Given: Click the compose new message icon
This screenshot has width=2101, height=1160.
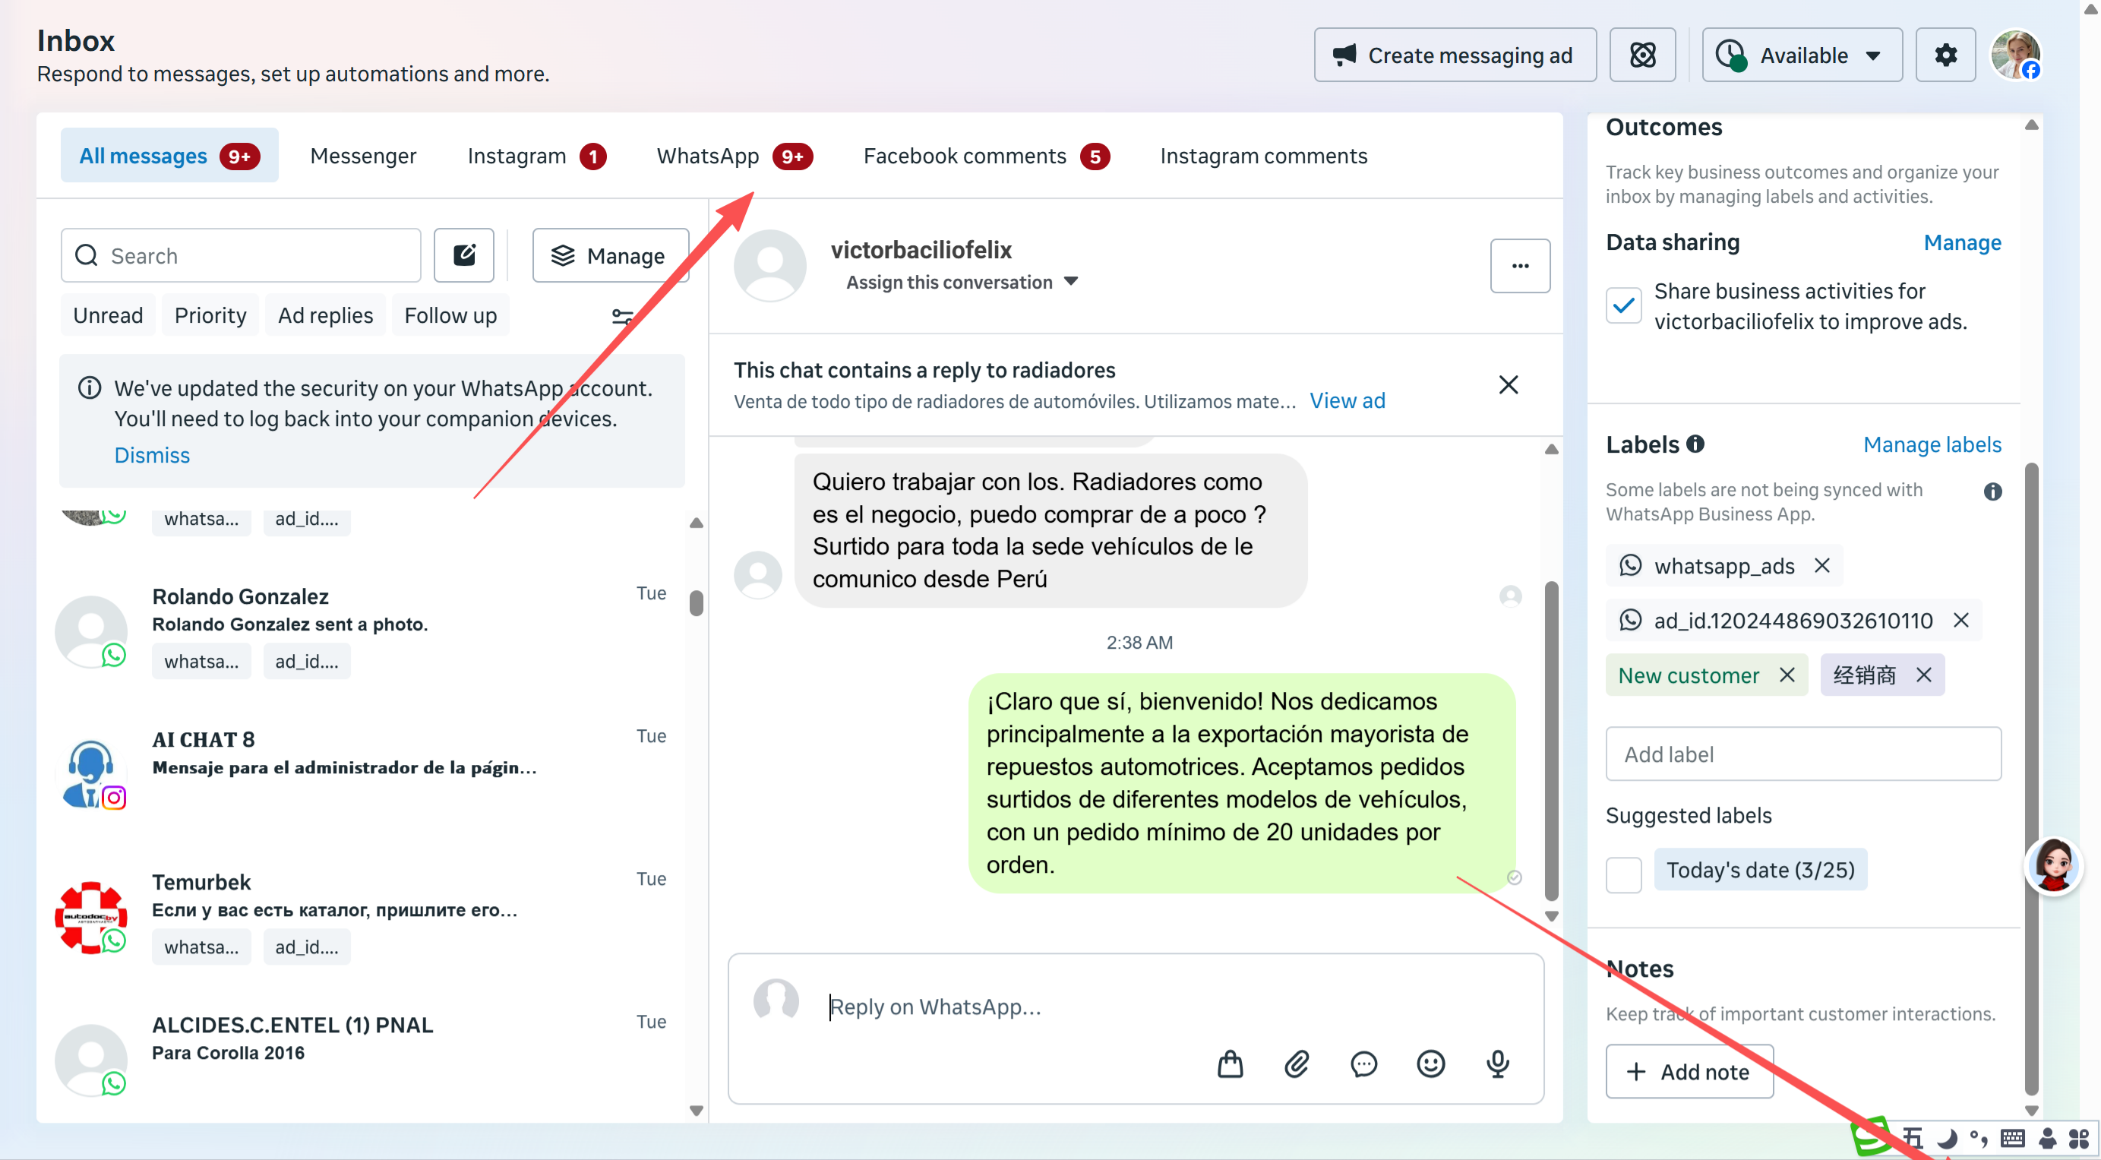Looking at the screenshot, I should [463, 255].
